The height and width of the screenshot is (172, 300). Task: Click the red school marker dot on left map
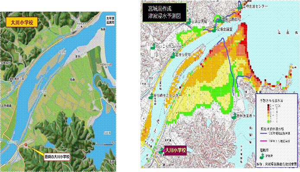(x=26, y=145)
